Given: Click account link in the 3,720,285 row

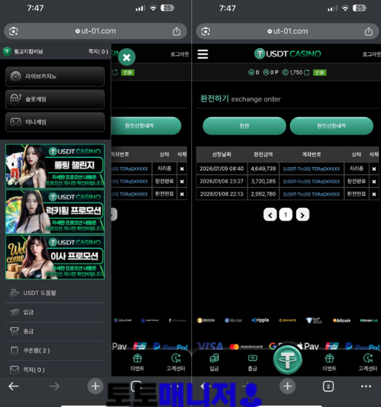Looking at the screenshot, I should tap(311, 181).
